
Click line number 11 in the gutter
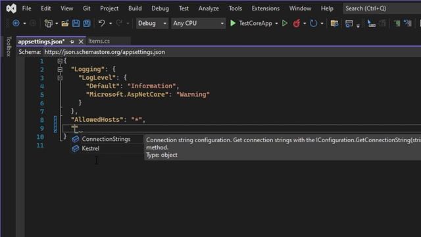(40, 145)
